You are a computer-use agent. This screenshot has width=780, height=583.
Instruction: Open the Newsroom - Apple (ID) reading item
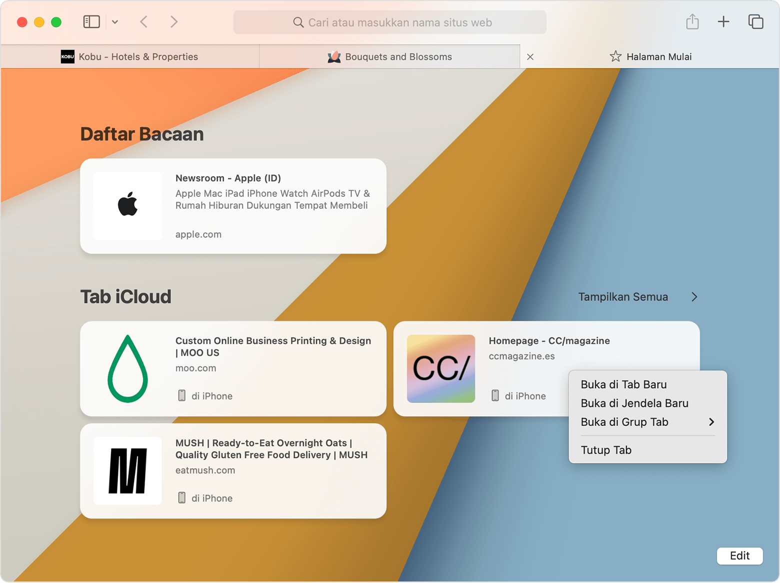(233, 206)
